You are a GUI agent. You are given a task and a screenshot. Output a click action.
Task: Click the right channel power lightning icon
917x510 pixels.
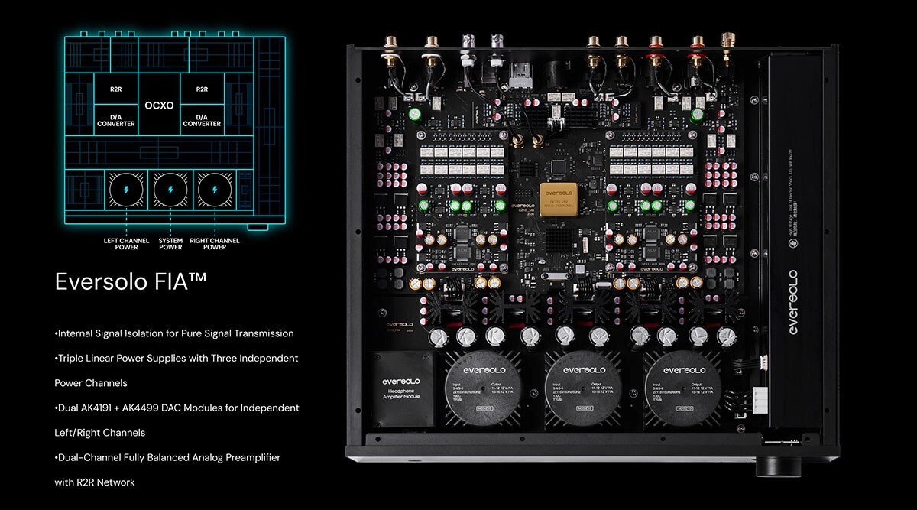[215, 189]
